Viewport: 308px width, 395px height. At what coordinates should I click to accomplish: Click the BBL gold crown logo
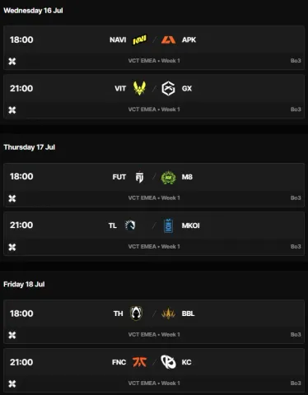tap(168, 314)
